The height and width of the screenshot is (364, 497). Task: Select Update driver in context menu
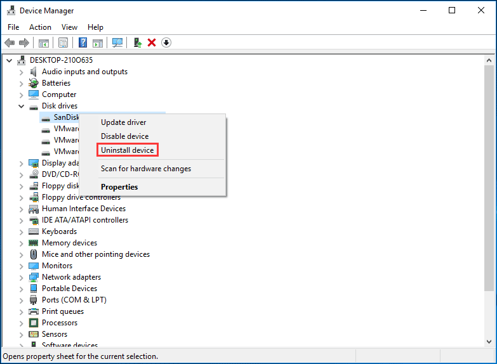coord(123,122)
